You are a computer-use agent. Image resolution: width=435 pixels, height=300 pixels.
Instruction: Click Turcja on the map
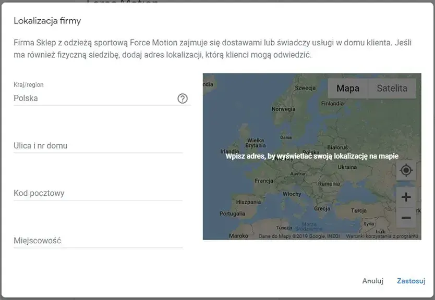pyautogui.click(x=359, y=211)
